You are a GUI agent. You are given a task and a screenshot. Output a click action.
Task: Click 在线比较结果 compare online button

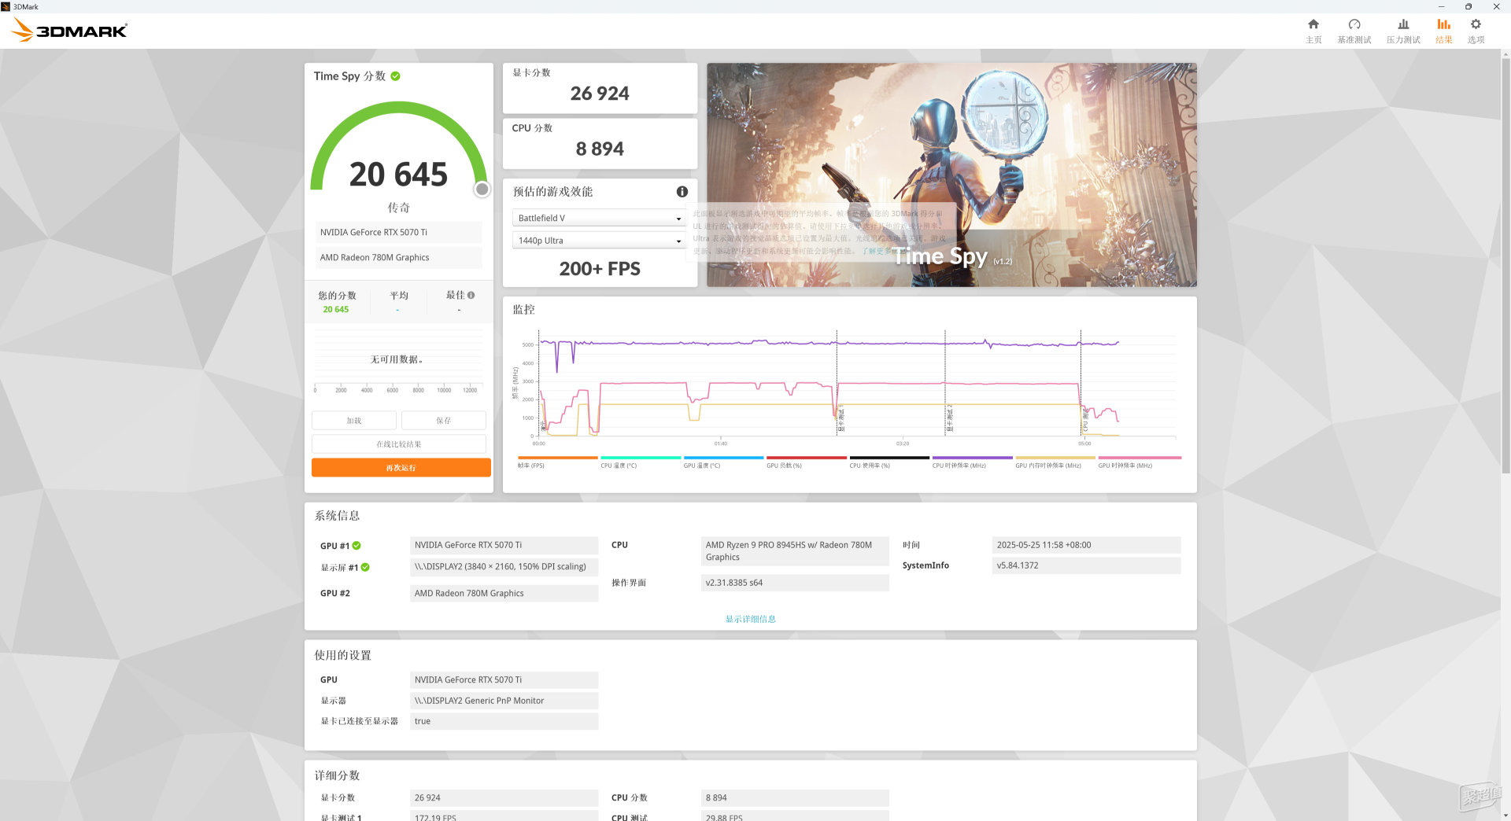click(x=399, y=444)
